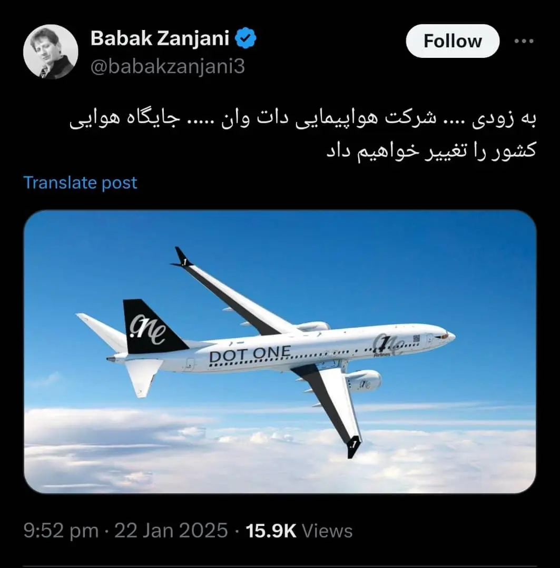Image resolution: width=560 pixels, height=568 pixels.
Task: Open Babak Zanjani's profile picture
Action: click(51, 52)
